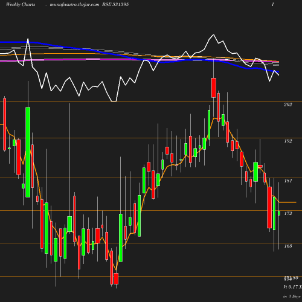
Task: Click the "202" price axis label
Action: (x=288, y=104)
